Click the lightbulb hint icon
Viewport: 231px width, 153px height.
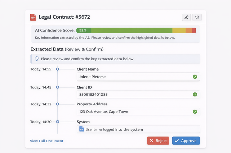(36, 59)
